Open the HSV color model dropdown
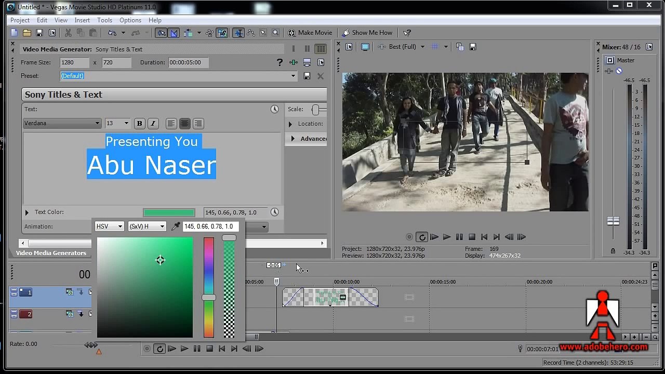 (110, 226)
